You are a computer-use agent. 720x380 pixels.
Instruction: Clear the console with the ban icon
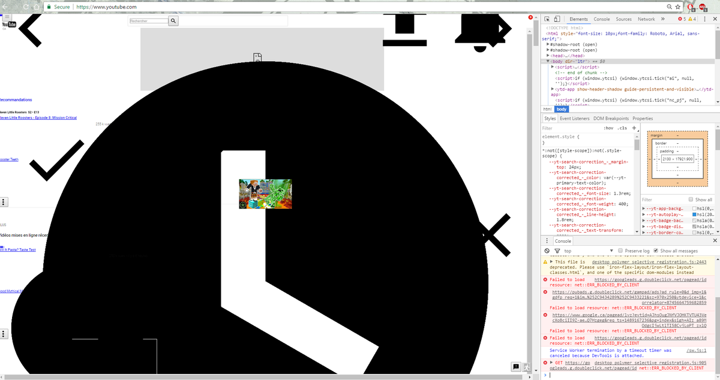pyautogui.click(x=547, y=251)
